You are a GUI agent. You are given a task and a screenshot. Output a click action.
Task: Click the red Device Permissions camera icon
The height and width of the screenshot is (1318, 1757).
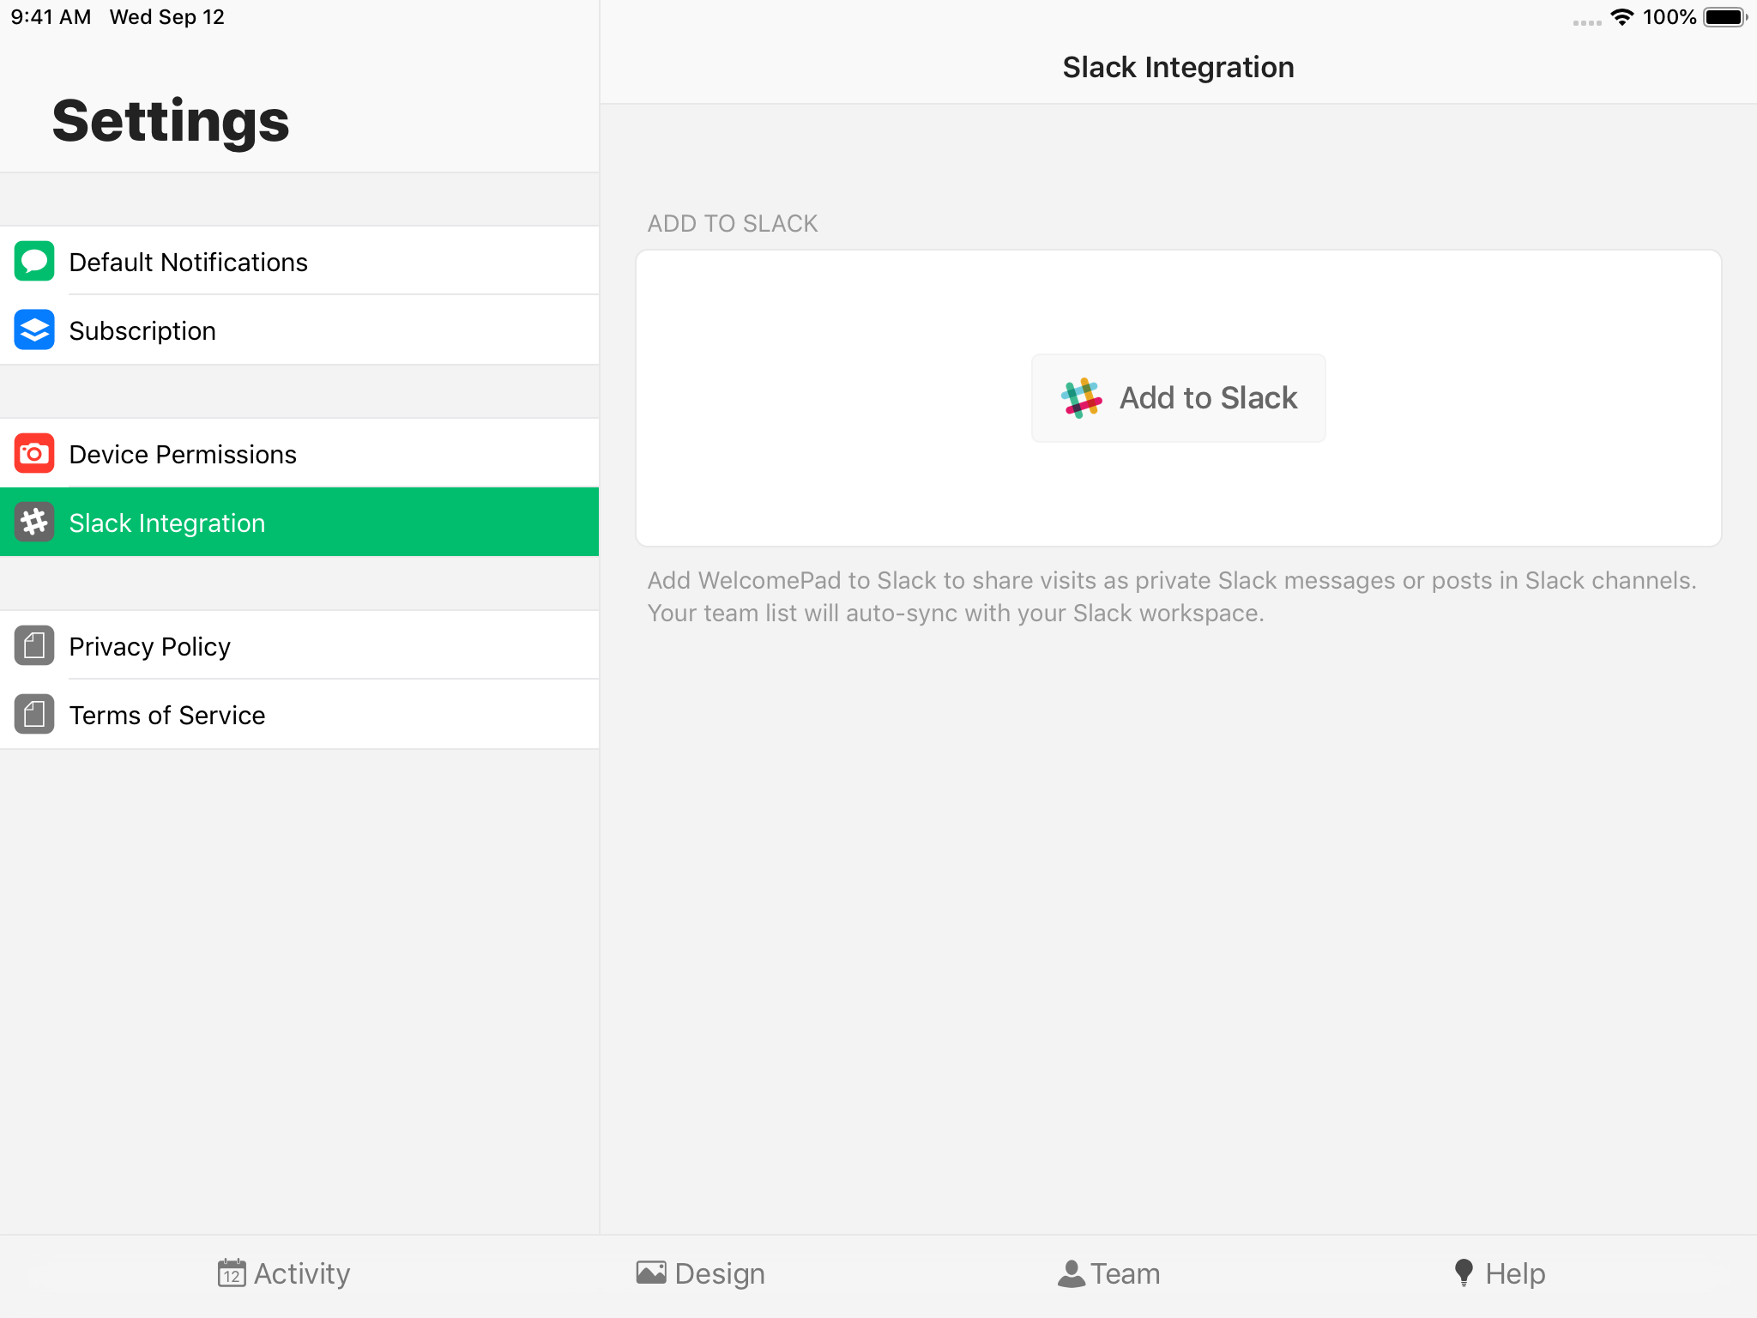(34, 454)
